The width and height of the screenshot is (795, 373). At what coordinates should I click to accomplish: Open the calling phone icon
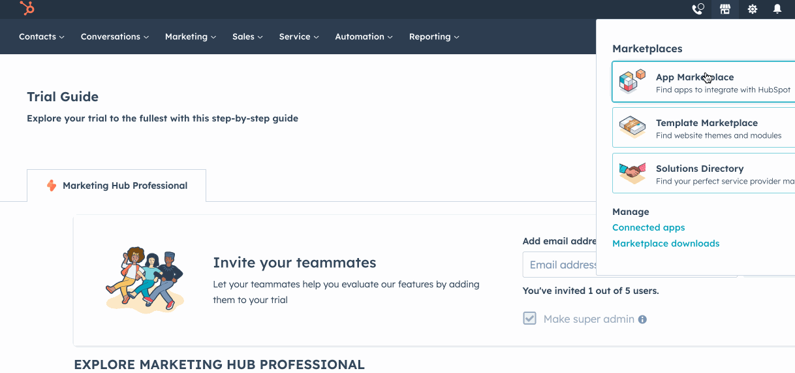(698, 9)
